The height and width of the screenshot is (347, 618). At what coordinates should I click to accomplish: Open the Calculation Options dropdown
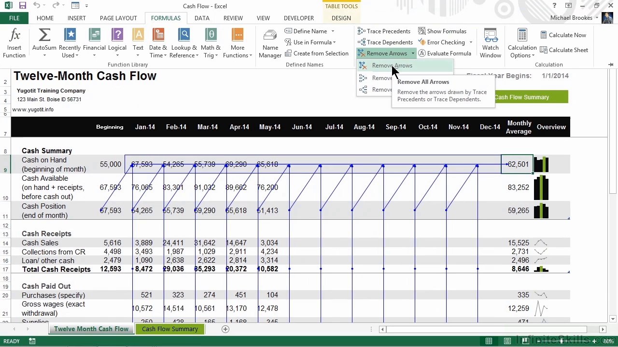tap(522, 44)
